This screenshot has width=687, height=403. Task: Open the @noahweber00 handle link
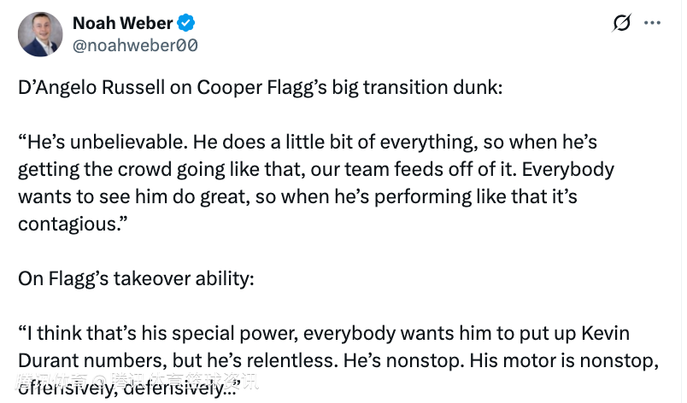pos(135,44)
